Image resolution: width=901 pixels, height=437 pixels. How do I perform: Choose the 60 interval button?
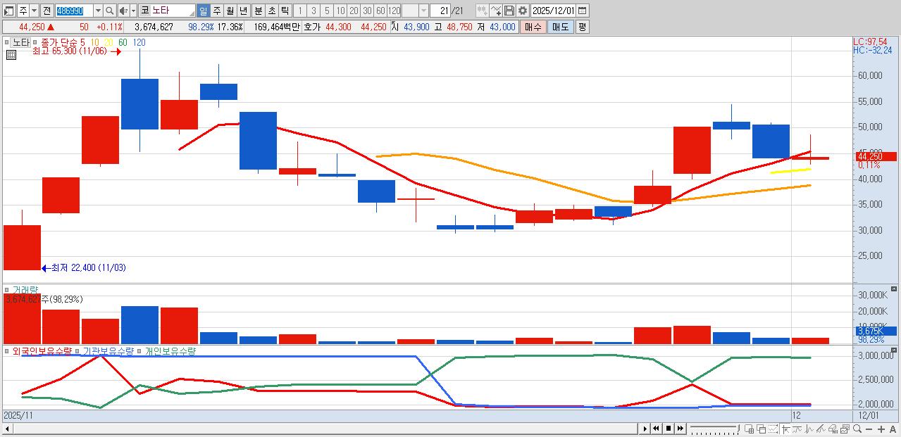coord(380,11)
